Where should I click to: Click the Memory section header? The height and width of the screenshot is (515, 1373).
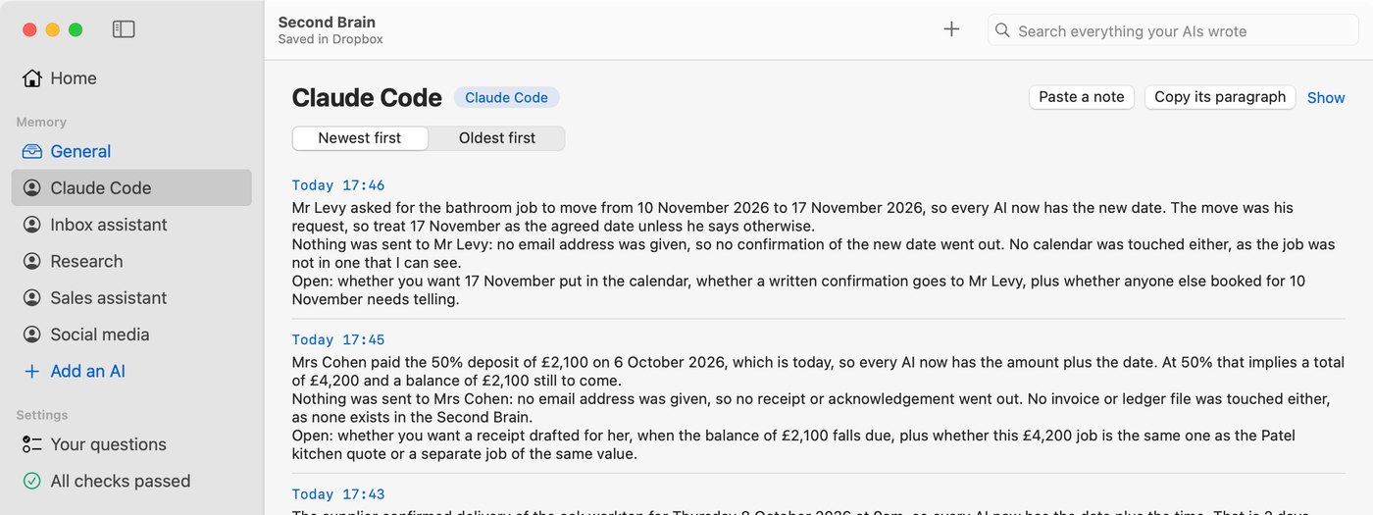(x=41, y=122)
